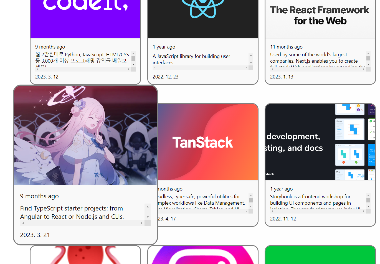The image size is (380, 264).
Task: Click the Codeit description vertical scrollbar thumb
Action: (x=133, y=58)
